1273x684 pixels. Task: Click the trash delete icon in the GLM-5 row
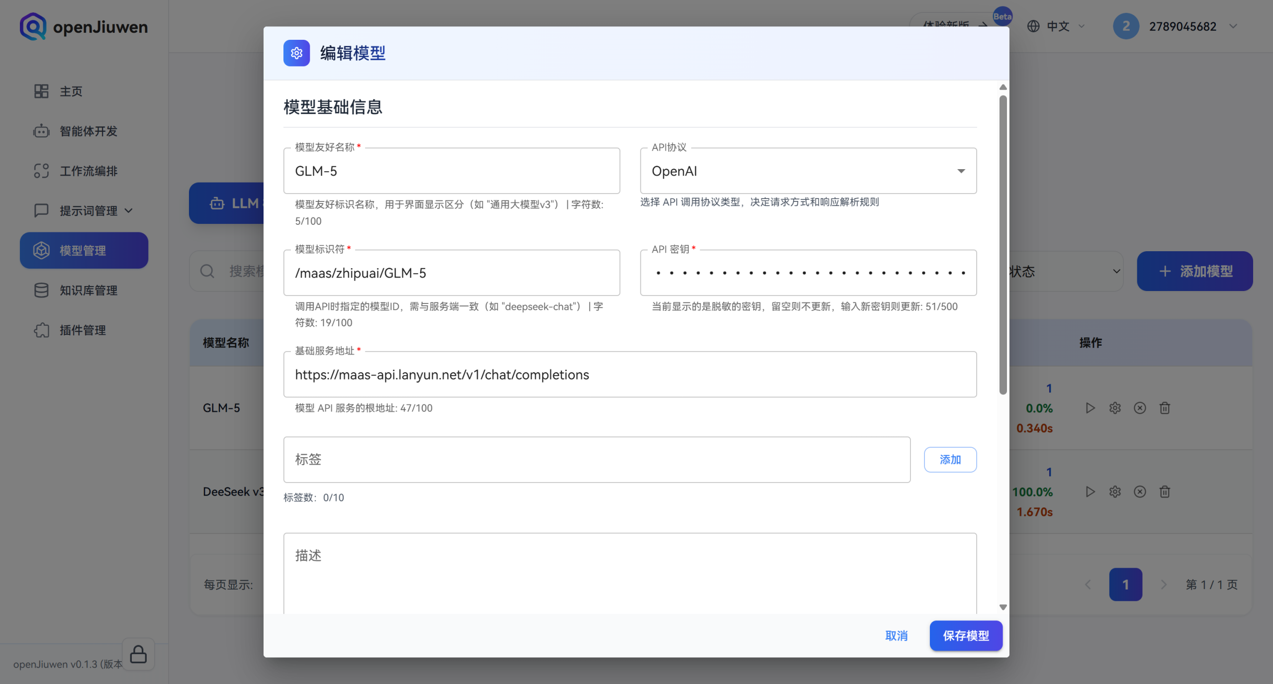1165,408
